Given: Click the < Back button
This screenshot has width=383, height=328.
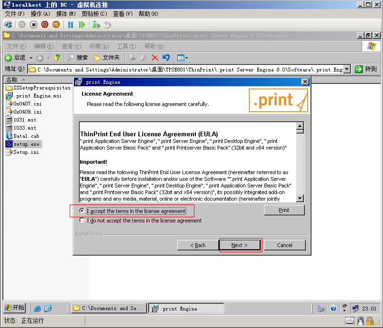Looking at the screenshot, I should 198,245.
